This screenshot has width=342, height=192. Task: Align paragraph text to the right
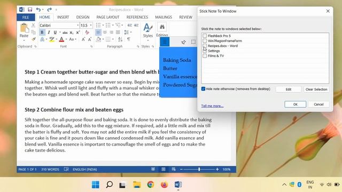point(112,33)
